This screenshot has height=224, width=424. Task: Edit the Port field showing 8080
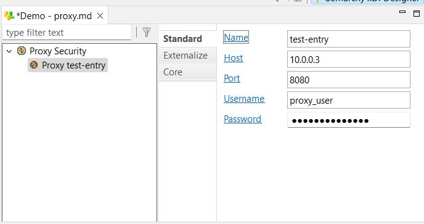pyautogui.click(x=349, y=80)
